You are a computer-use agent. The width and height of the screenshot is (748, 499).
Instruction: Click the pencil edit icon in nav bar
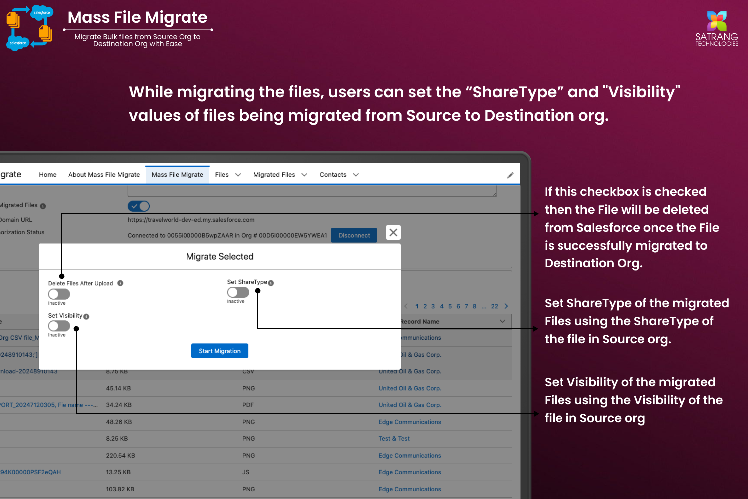(510, 175)
